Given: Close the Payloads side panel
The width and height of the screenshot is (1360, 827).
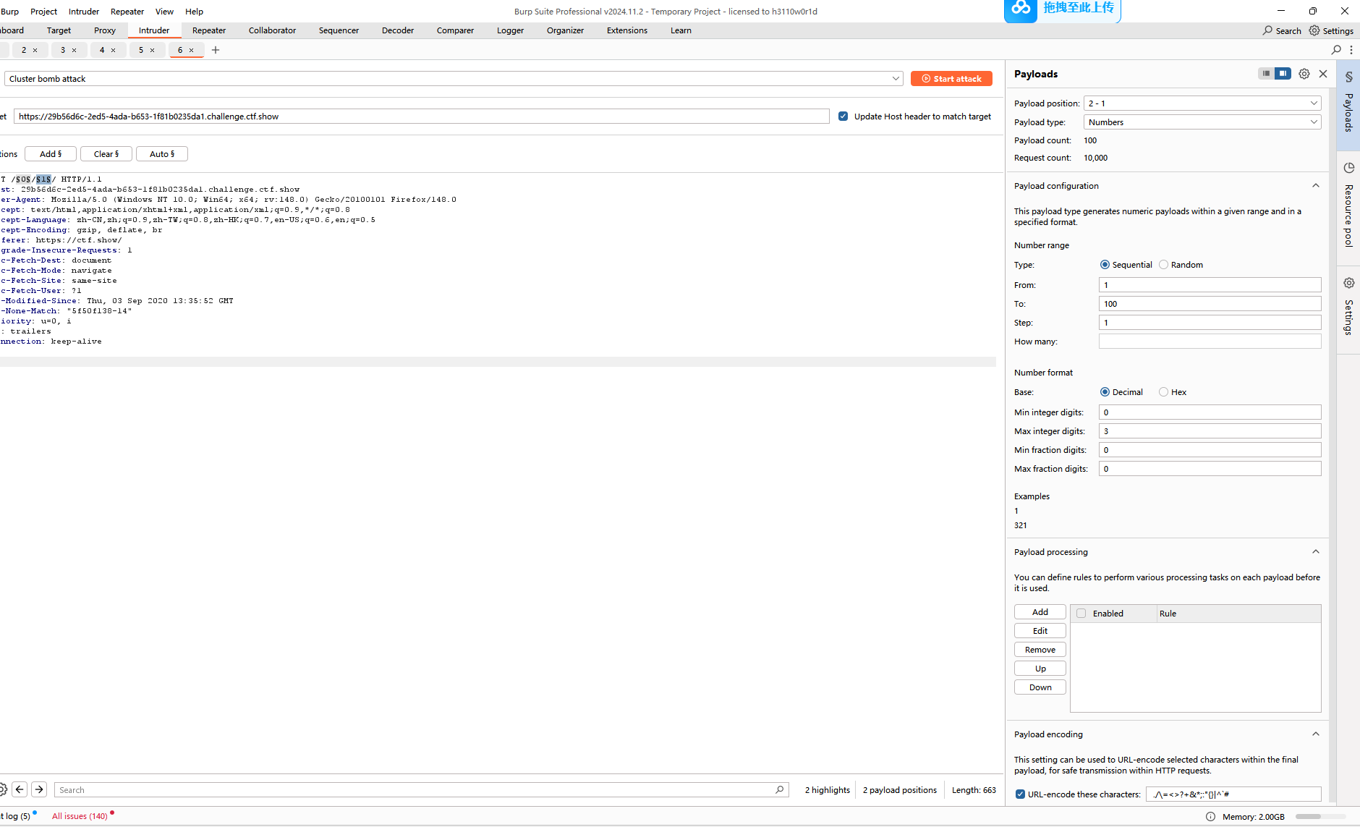Looking at the screenshot, I should coord(1323,74).
